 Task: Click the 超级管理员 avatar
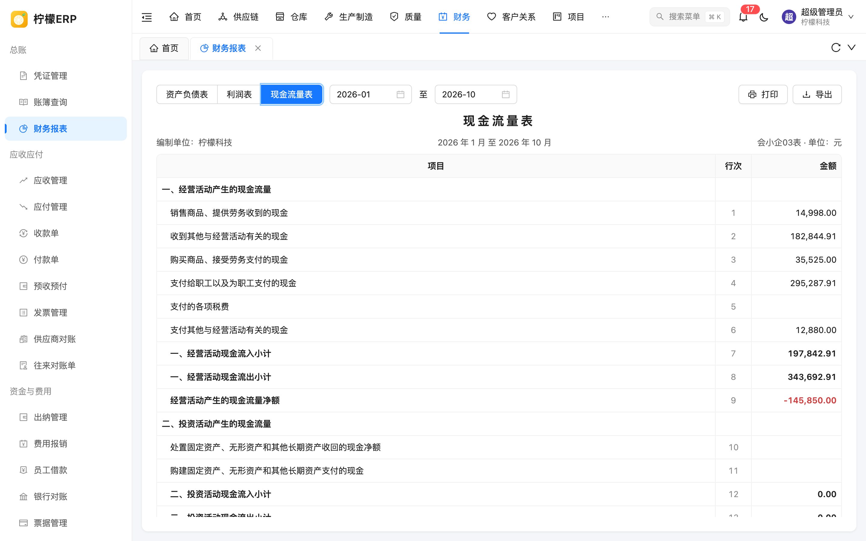click(789, 17)
